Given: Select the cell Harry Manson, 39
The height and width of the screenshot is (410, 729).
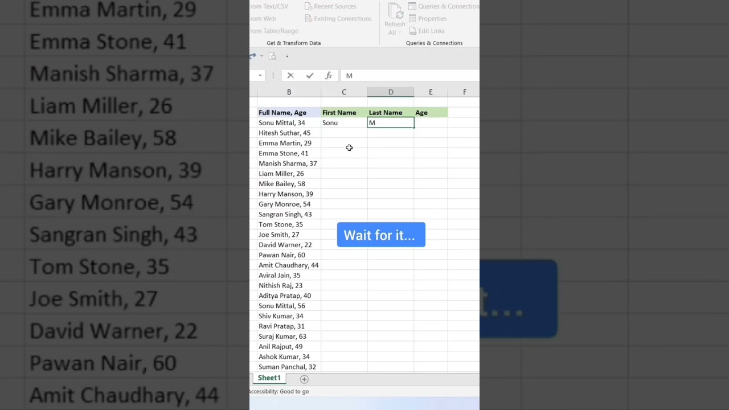Looking at the screenshot, I should (x=289, y=194).
